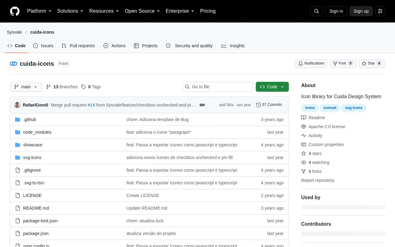Screen dimensions: 395x247
Task: Click the .gitignore file icon
Action: (x=18, y=170)
